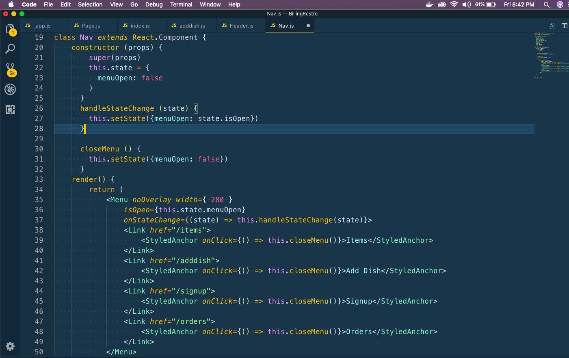
Task: Open Spotlight search
Action: [x=547, y=4]
